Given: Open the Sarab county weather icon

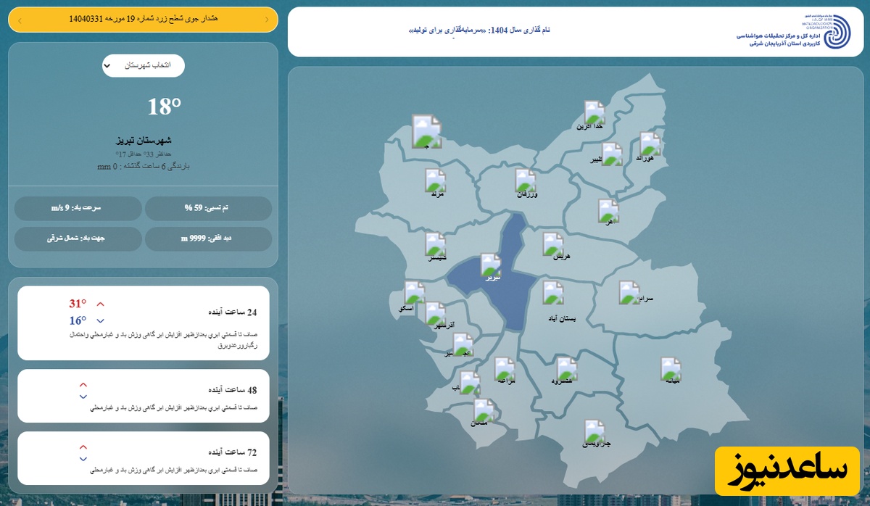Looking at the screenshot, I should click(x=629, y=292).
